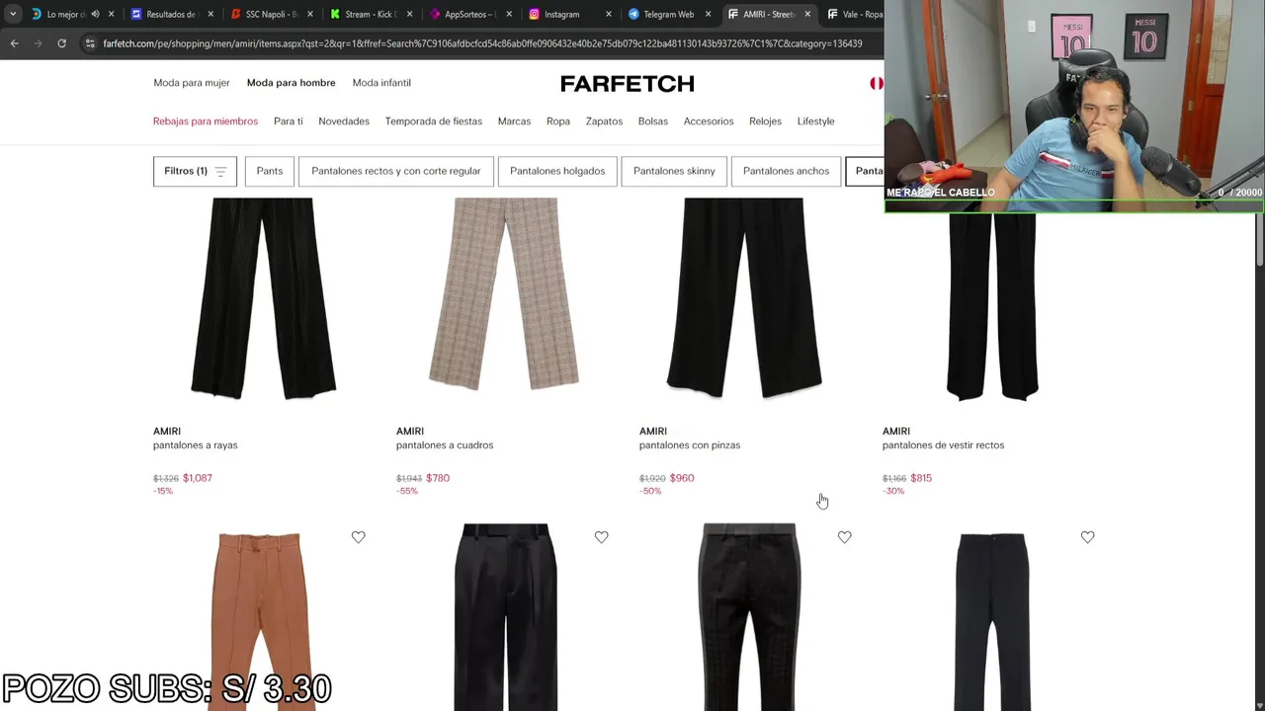
Task: Click the page vertical scrollbar
Action: pos(1259,237)
